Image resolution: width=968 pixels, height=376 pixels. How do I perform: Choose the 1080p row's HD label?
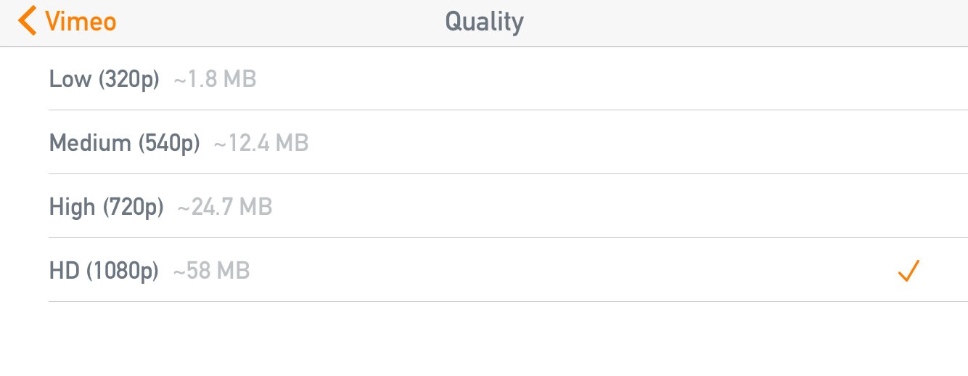[65, 270]
